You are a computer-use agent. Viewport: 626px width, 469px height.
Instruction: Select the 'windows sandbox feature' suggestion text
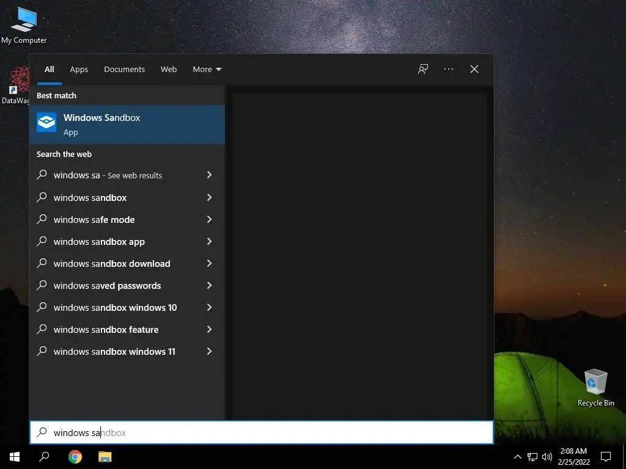point(106,329)
